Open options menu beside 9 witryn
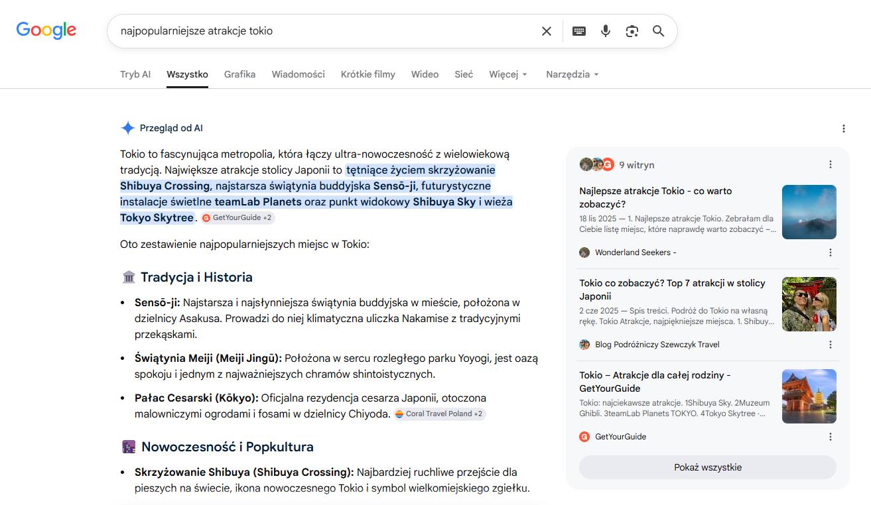 (831, 164)
